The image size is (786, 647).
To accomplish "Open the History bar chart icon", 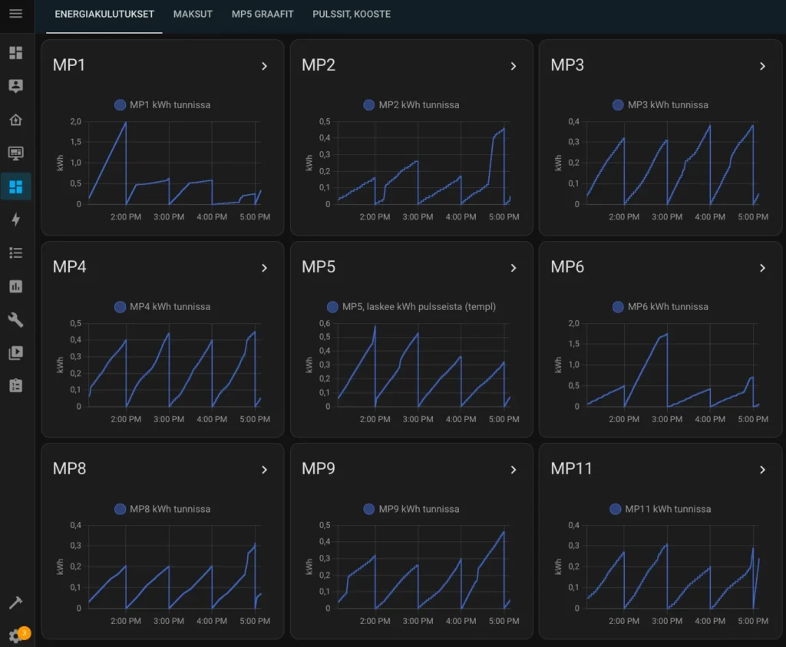I will 15,287.
